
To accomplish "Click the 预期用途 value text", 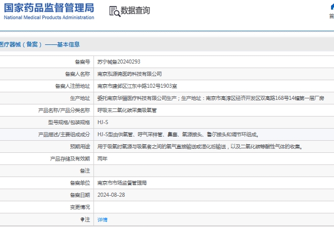I will pyautogui.click(x=200, y=146).
